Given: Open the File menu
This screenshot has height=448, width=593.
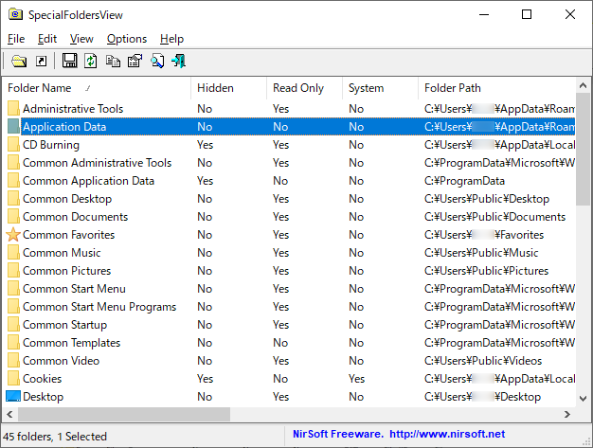Looking at the screenshot, I should tap(16, 39).
